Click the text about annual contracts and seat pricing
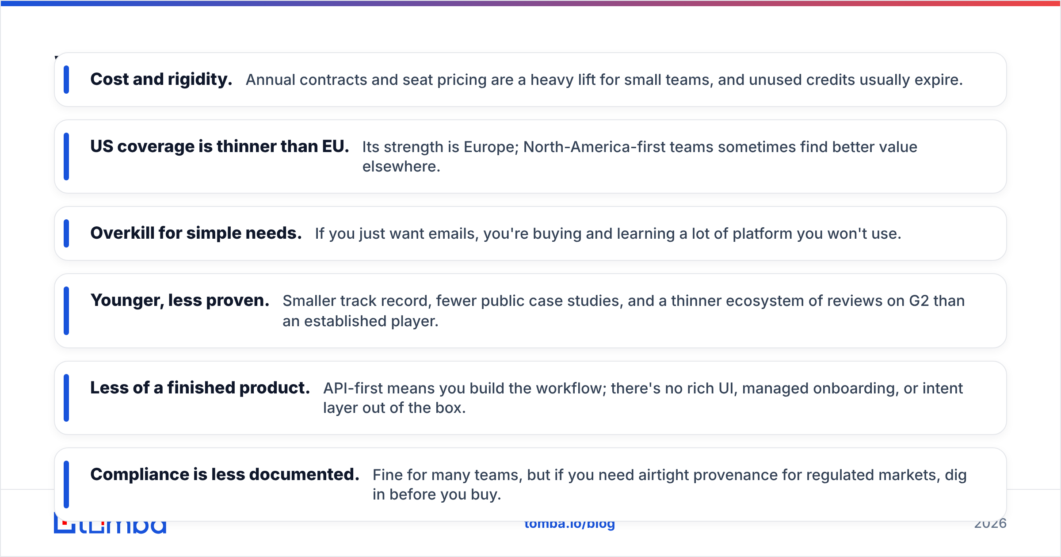The width and height of the screenshot is (1061, 557). (x=604, y=80)
